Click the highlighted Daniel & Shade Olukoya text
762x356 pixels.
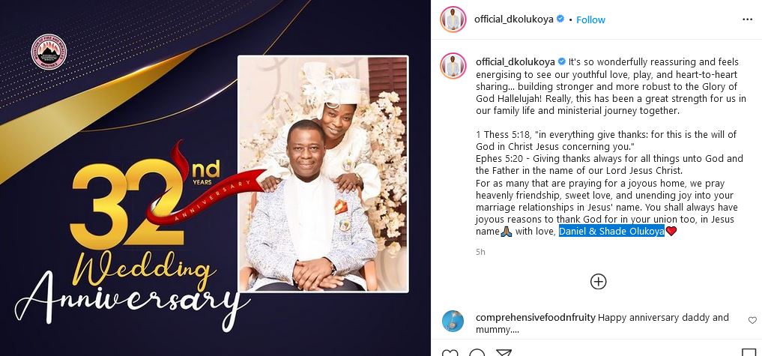coord(611,232)
